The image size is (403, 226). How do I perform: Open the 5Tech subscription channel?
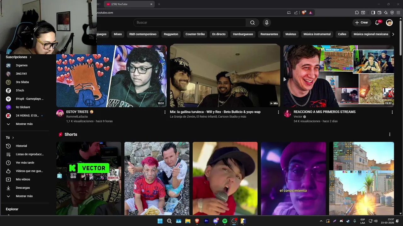25,90
